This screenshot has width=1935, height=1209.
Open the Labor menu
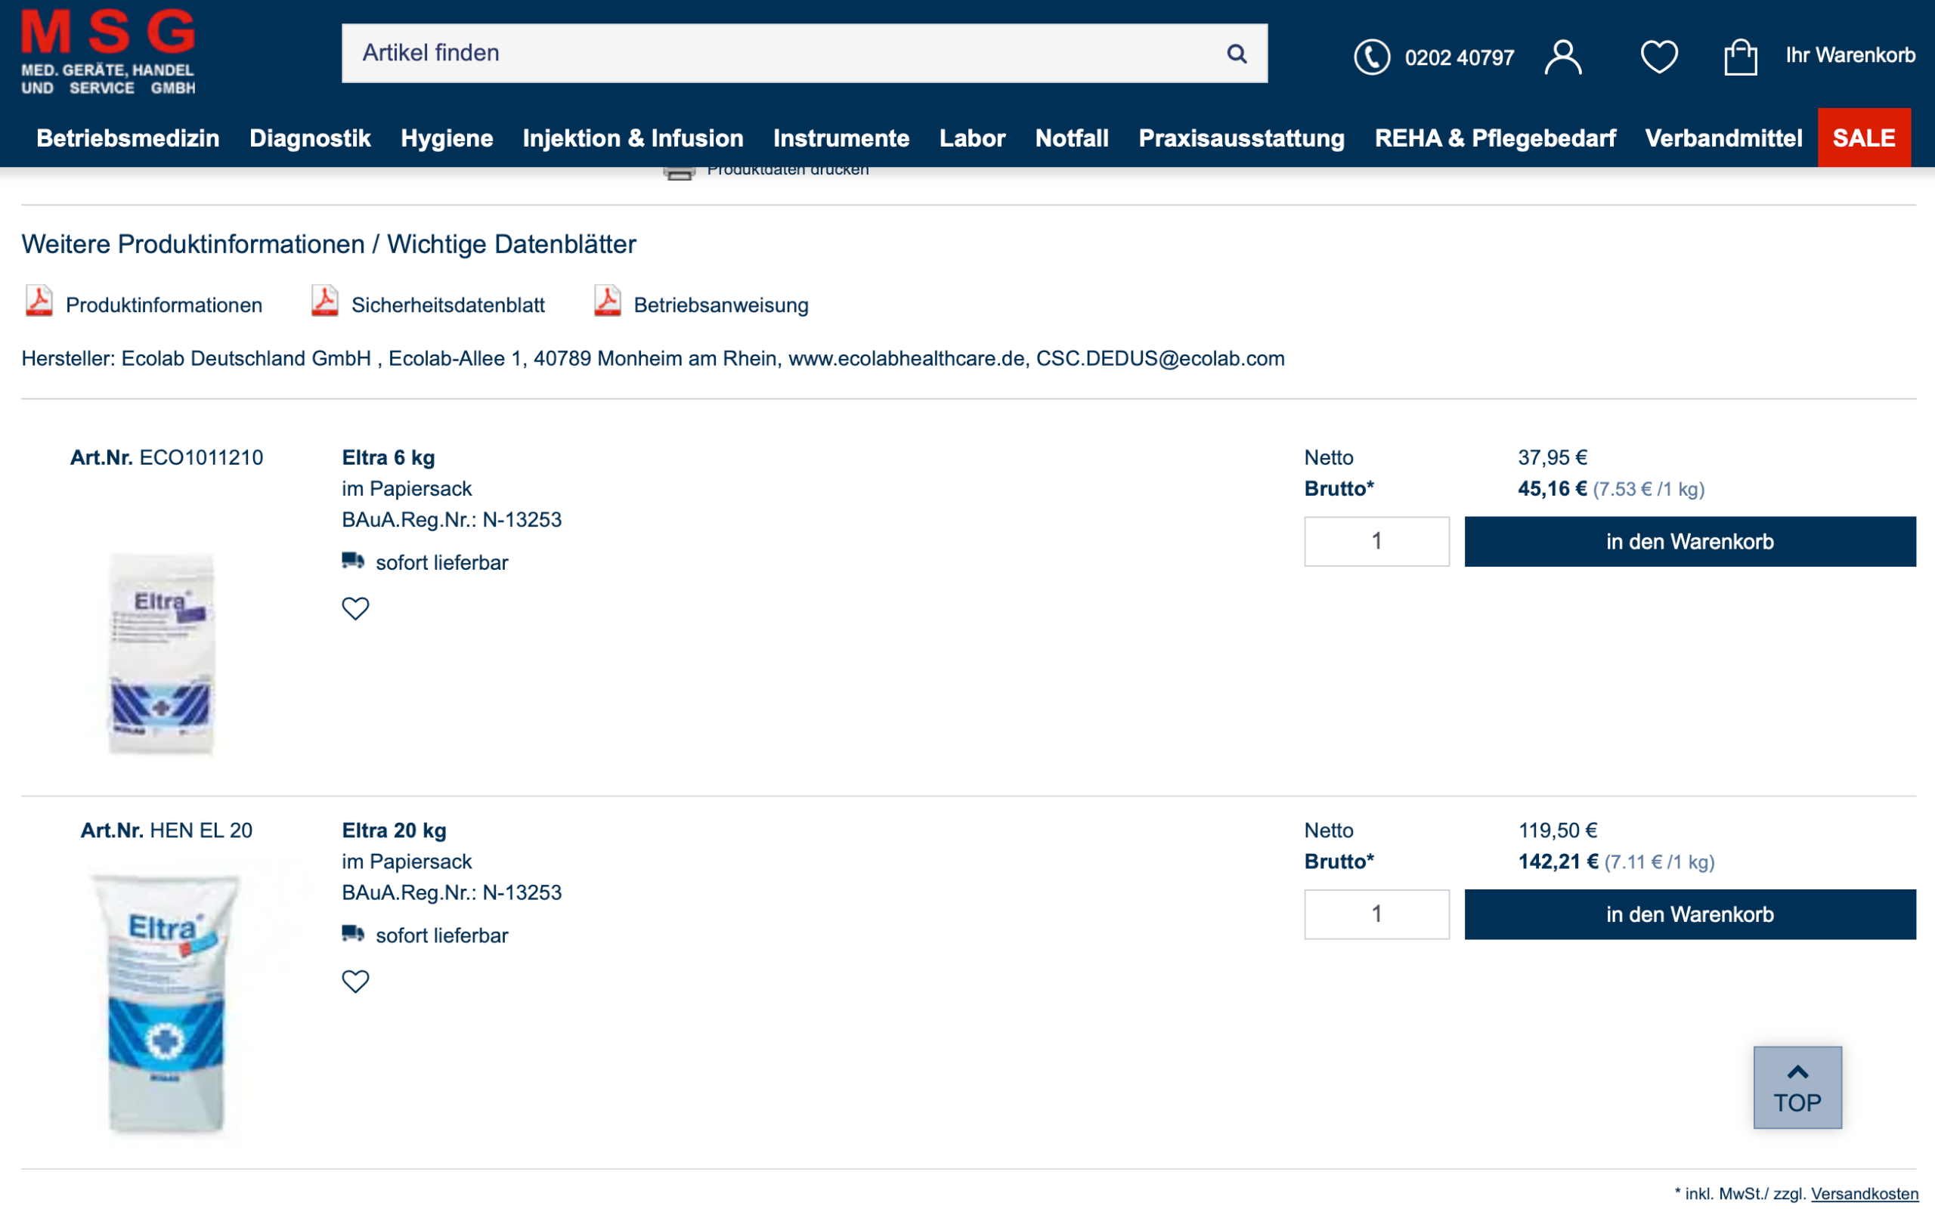coord(972,138)
